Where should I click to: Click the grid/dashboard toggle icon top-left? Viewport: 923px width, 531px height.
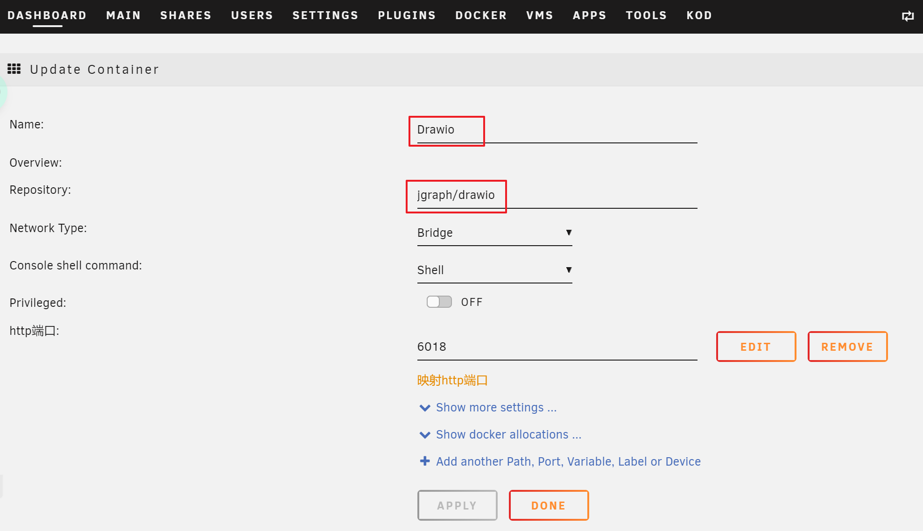coord(14,69)
